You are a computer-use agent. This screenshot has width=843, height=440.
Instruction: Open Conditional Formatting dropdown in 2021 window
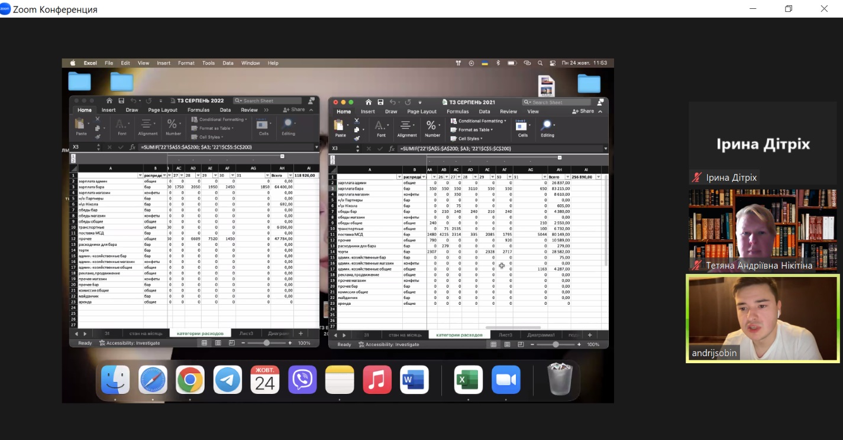tap(479, 121)
